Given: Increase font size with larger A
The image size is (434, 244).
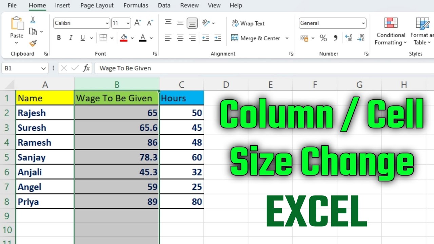Looking at the screenshot, I should (138, 23).
